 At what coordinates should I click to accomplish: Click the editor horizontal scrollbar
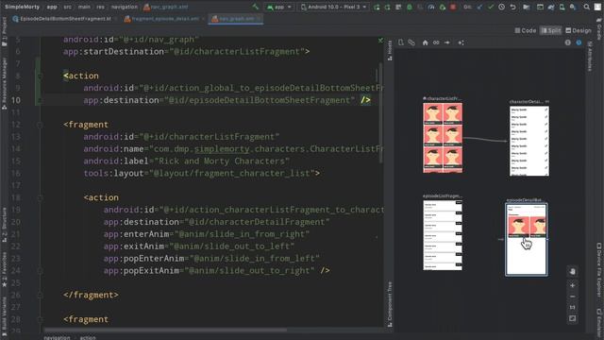point(166,330)
